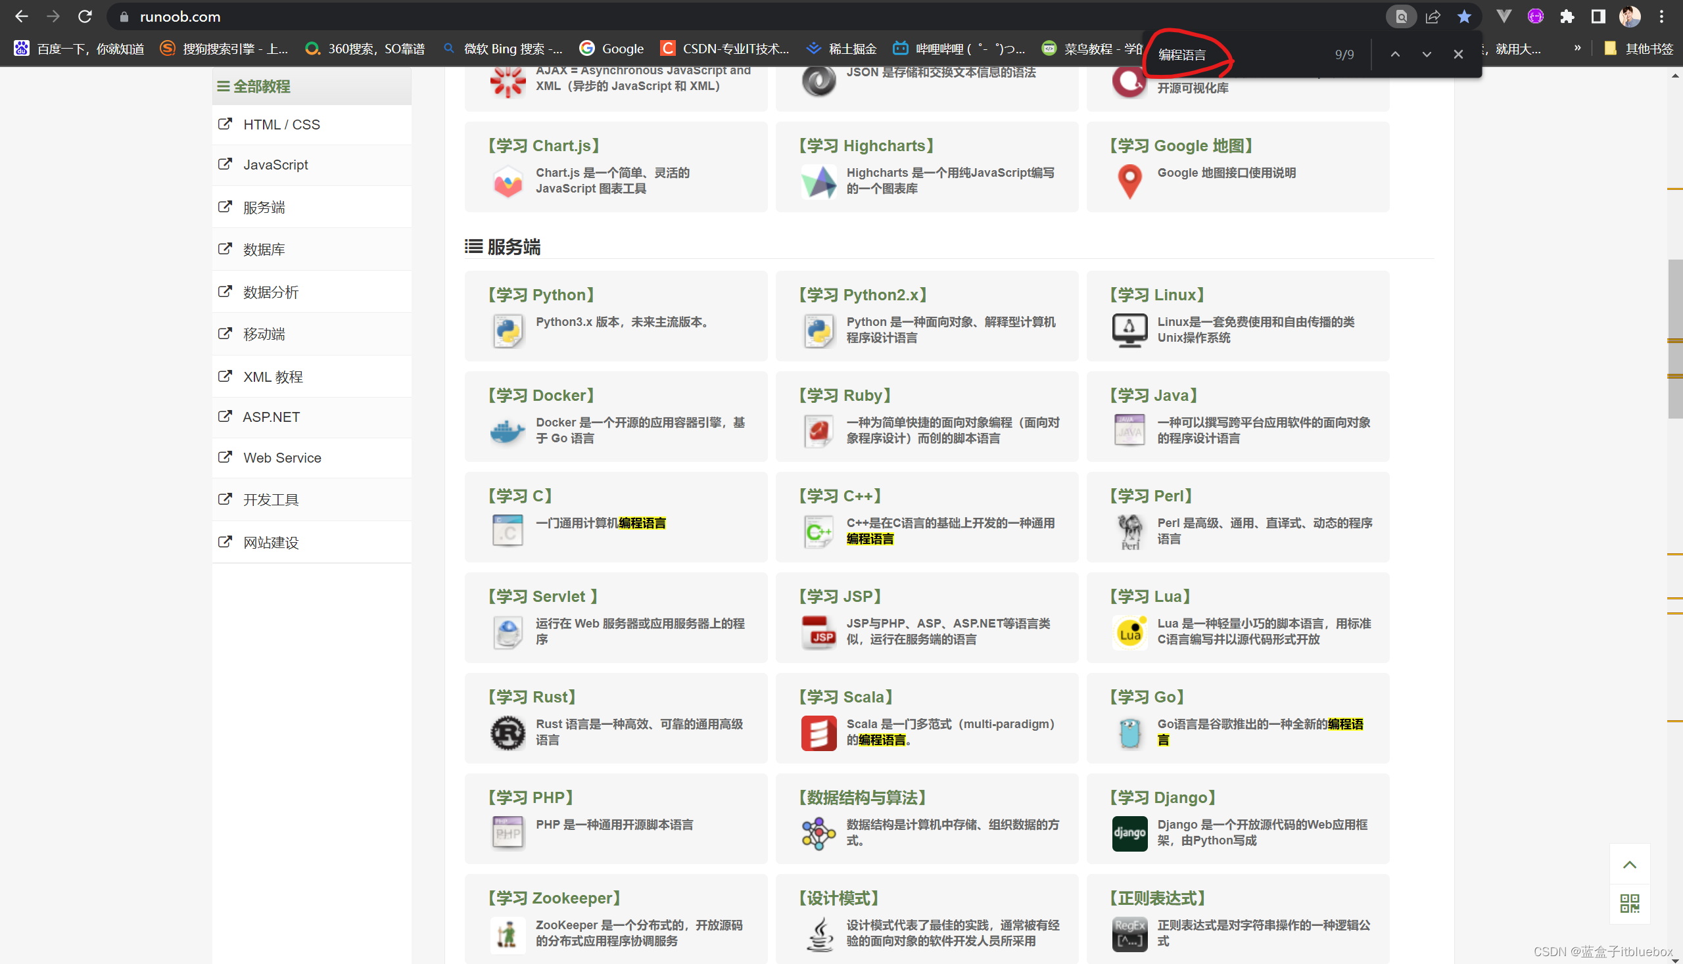Open the 数据库 sidebar category

tap(264, 250)
